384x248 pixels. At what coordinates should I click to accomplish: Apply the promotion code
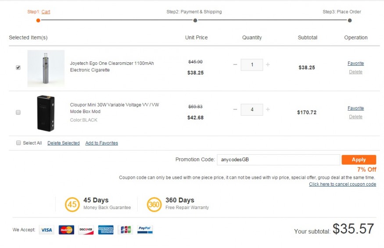click(359, 159)
